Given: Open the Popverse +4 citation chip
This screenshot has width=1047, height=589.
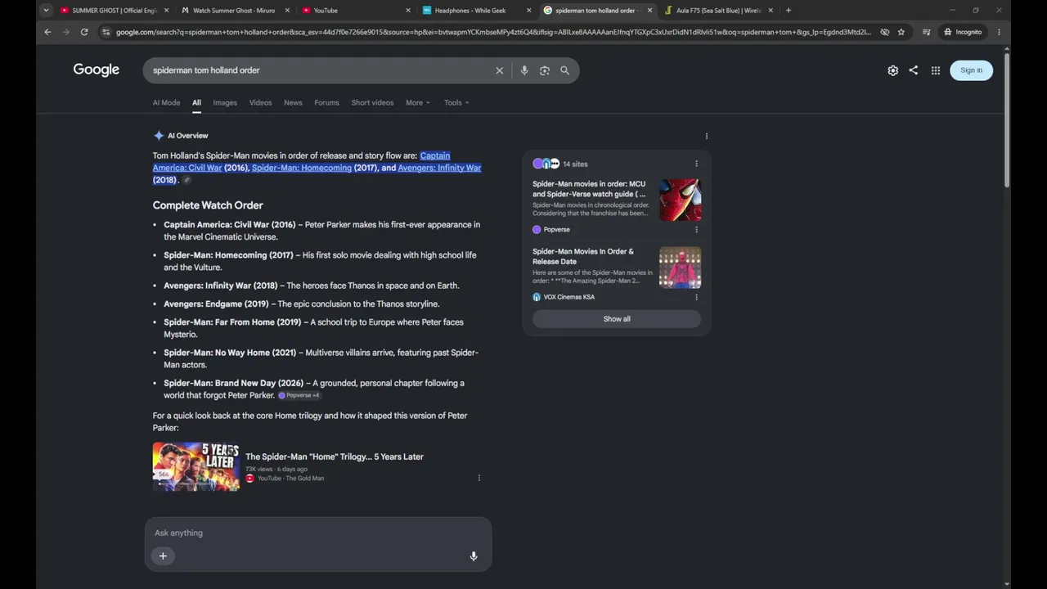Looking at the screenshot, I should tap(299, 395).
